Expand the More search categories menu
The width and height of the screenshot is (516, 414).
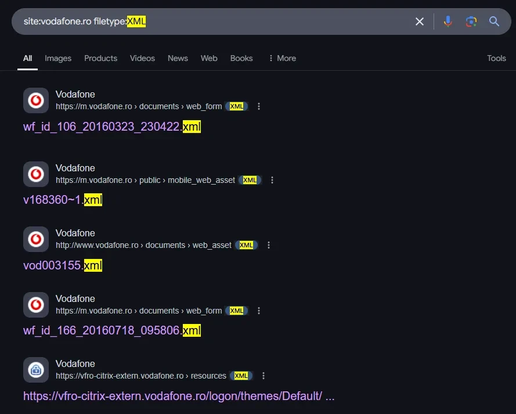[282, 58]
